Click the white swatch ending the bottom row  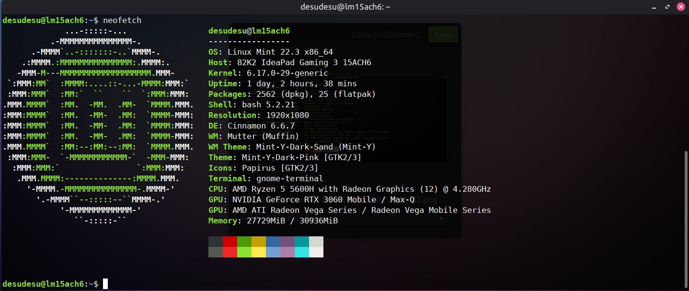pos(316,252)
